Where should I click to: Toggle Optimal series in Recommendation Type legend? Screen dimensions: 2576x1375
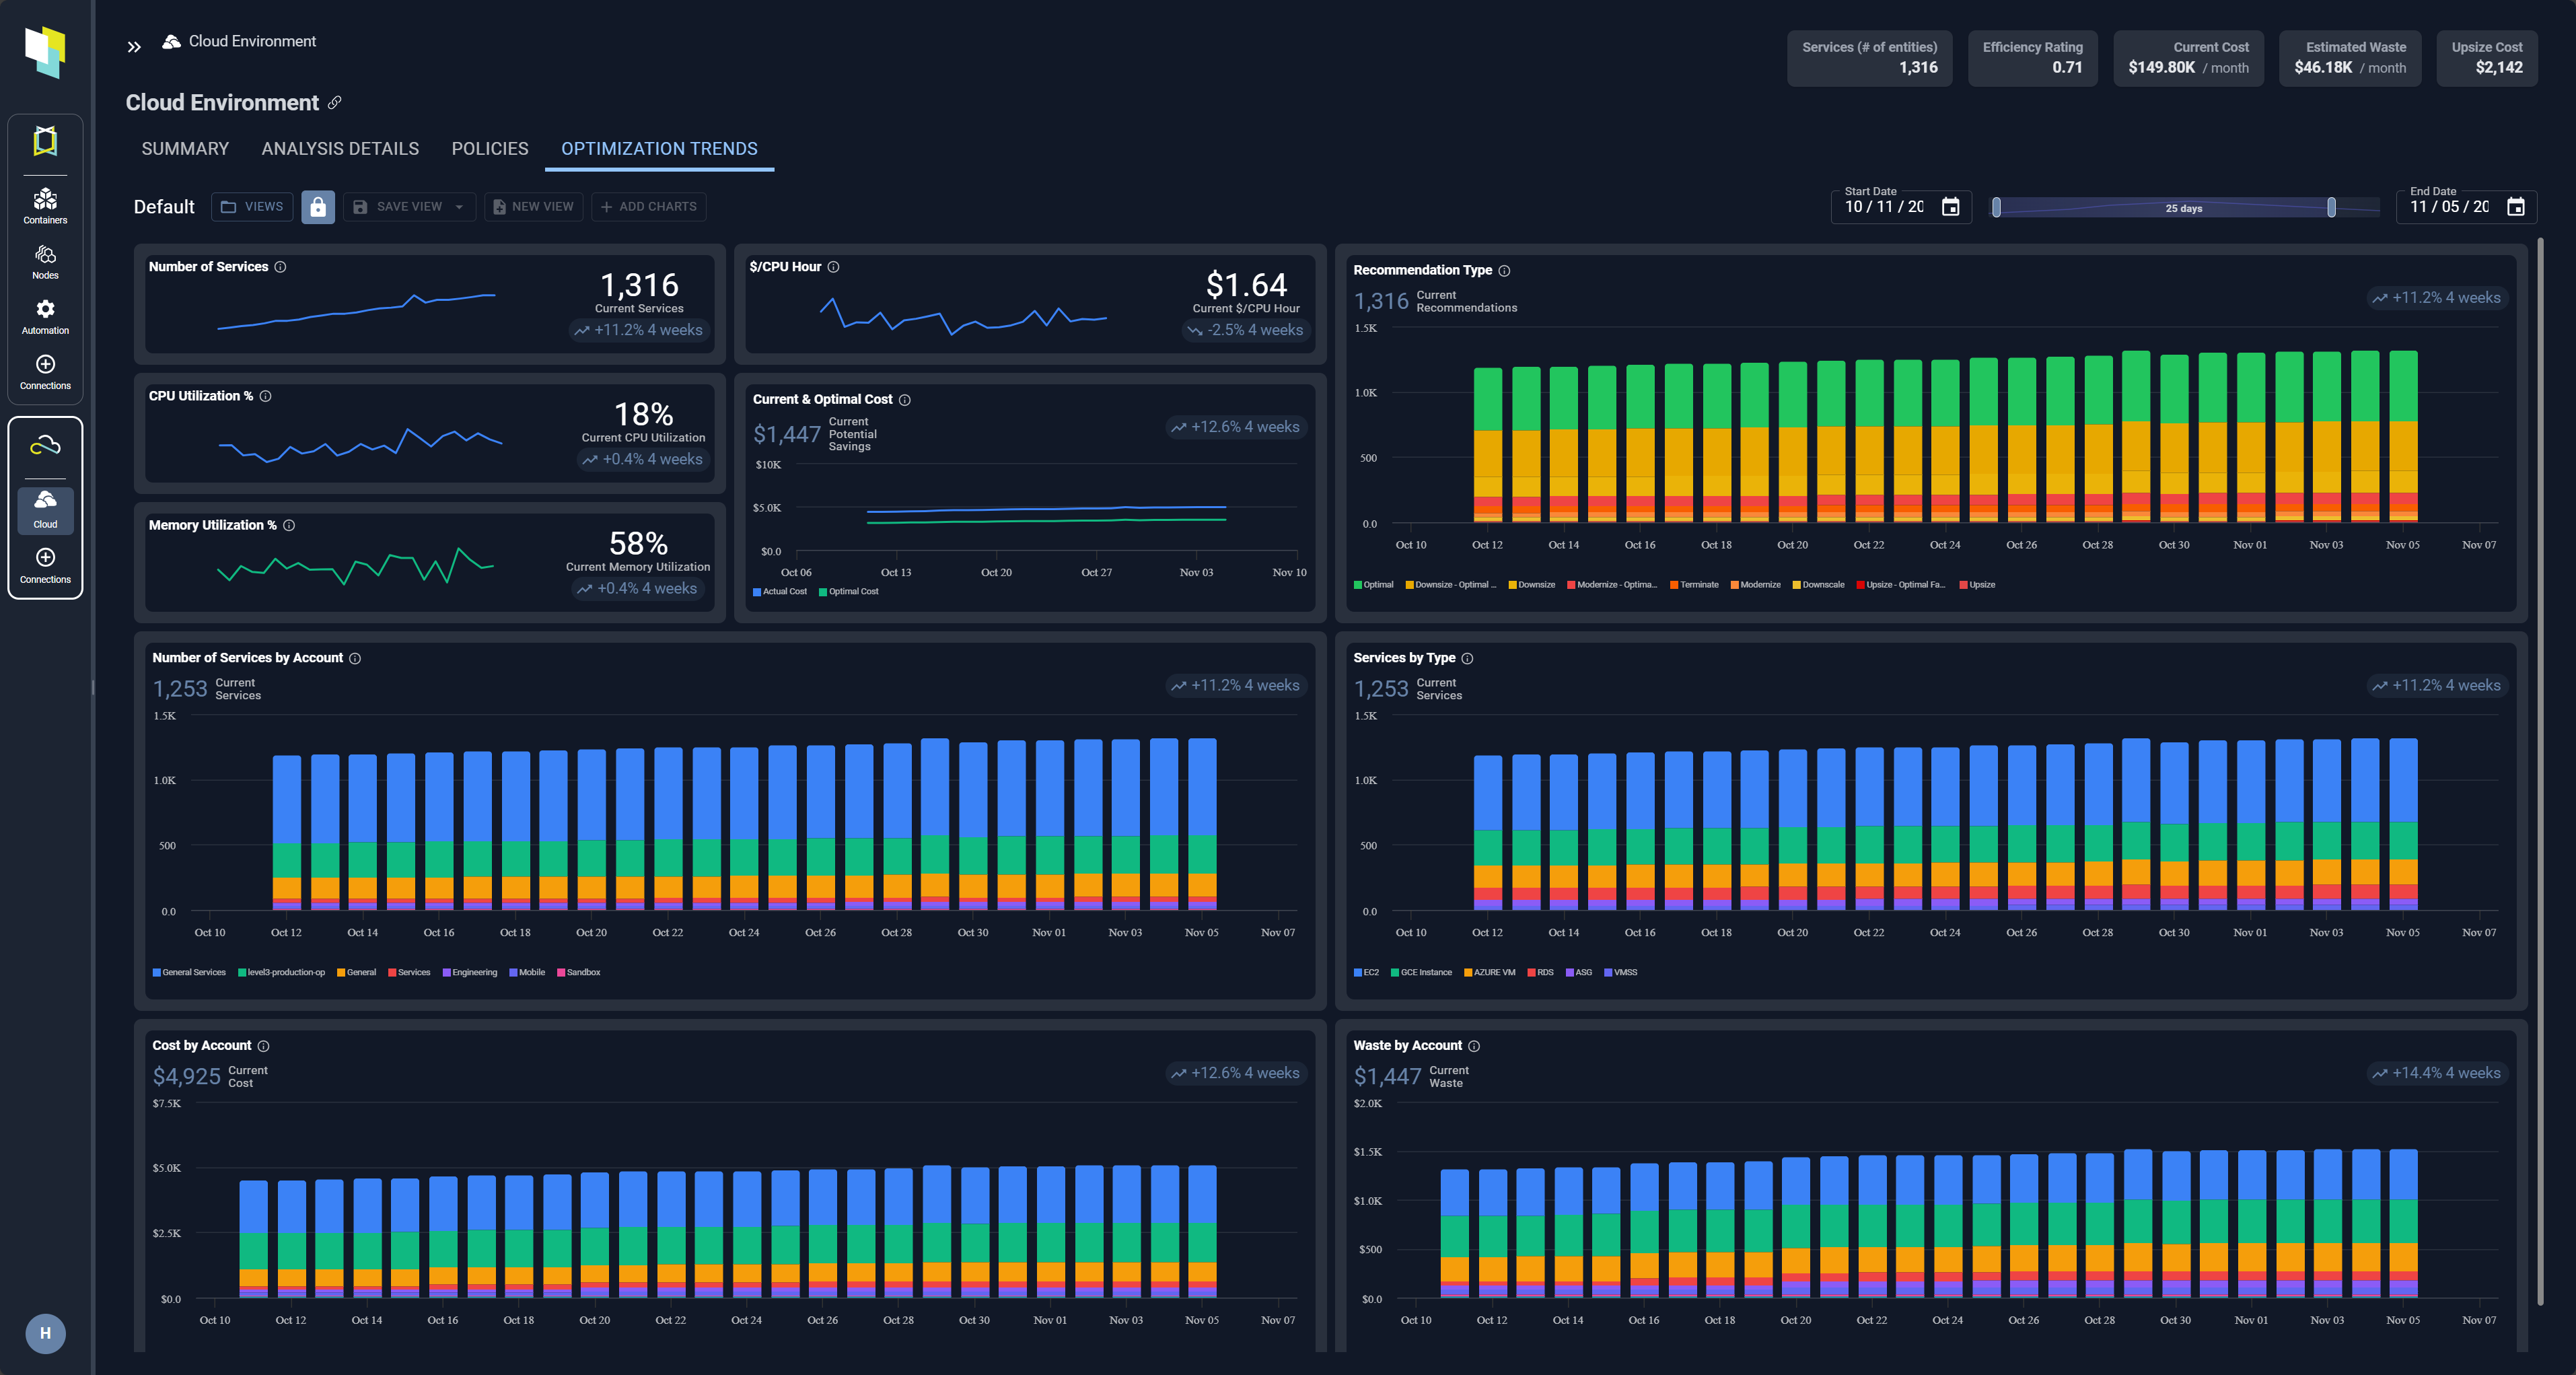[1373, 585]
